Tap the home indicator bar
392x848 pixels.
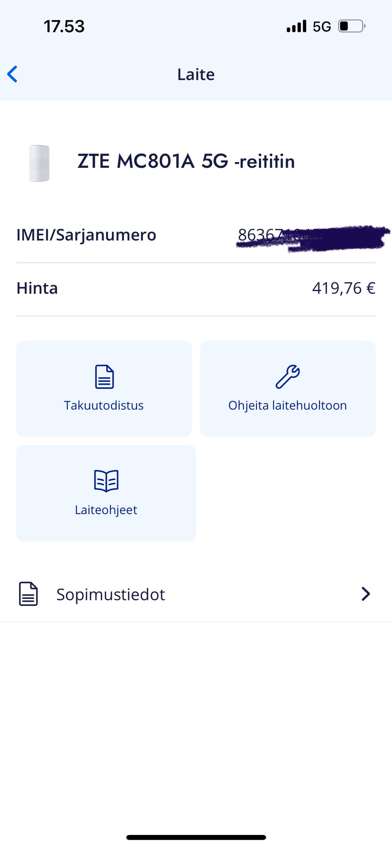point(196,837)
